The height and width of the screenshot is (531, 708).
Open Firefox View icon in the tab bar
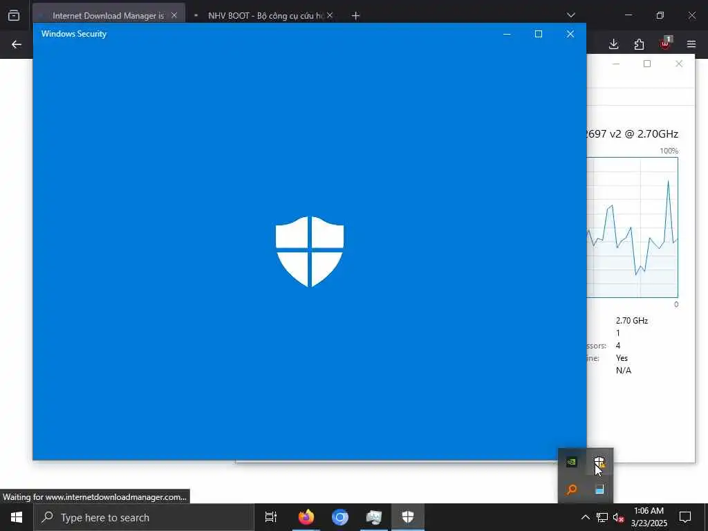[14, 15]
